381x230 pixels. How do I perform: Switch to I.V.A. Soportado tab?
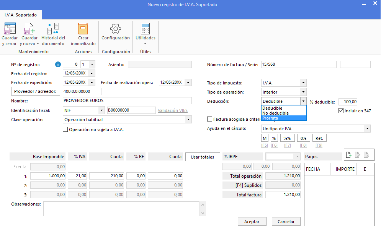click(21, 15)
